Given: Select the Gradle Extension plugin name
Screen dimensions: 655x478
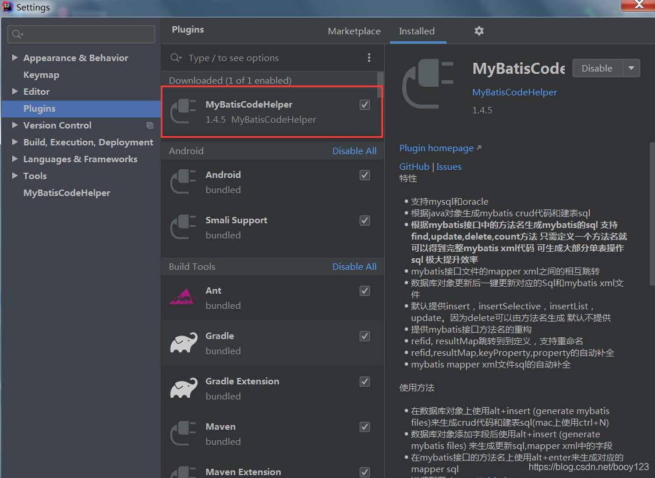Looking at the screenshot, I should tap(242, 381).
